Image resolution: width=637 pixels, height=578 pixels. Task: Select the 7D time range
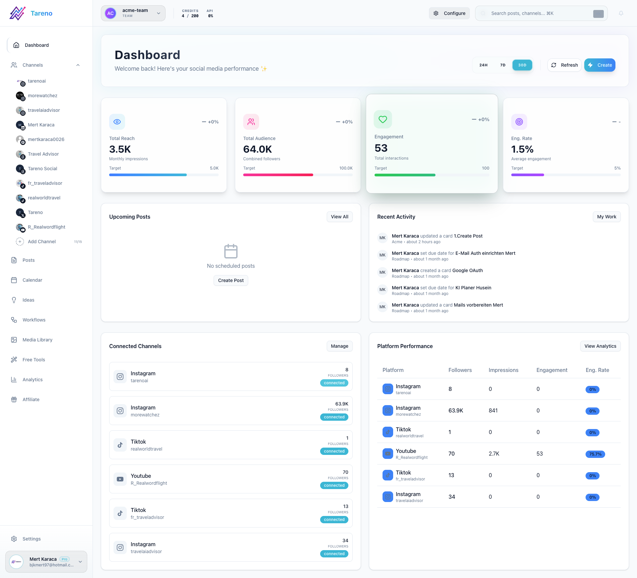coord(503,65)
